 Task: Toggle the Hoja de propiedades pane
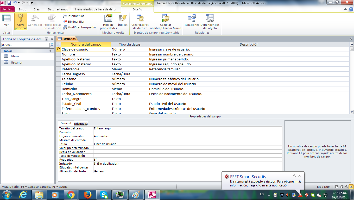[x=109, y=22]
